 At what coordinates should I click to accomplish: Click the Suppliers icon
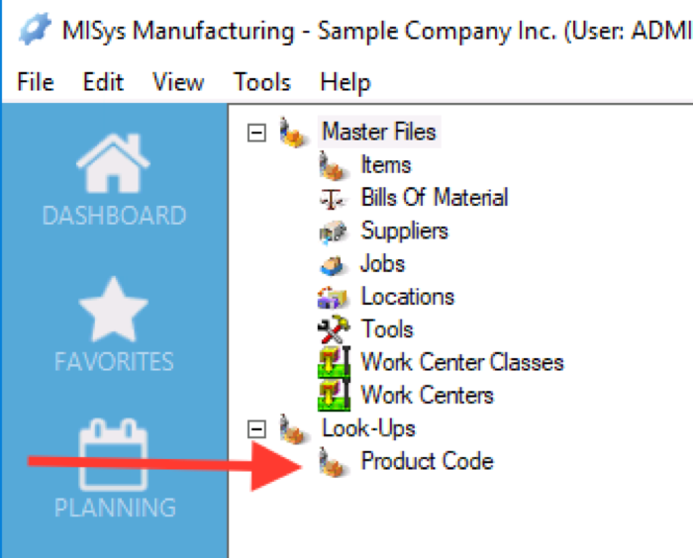pos(333,232)
